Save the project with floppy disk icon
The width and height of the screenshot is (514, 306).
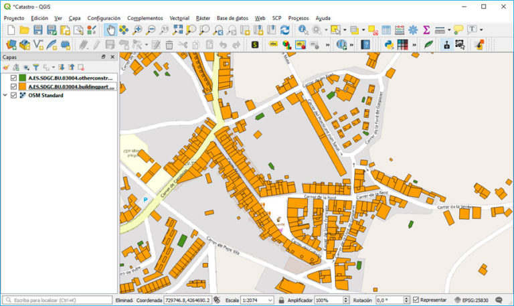pyautogui.click(x=38, y=30)
